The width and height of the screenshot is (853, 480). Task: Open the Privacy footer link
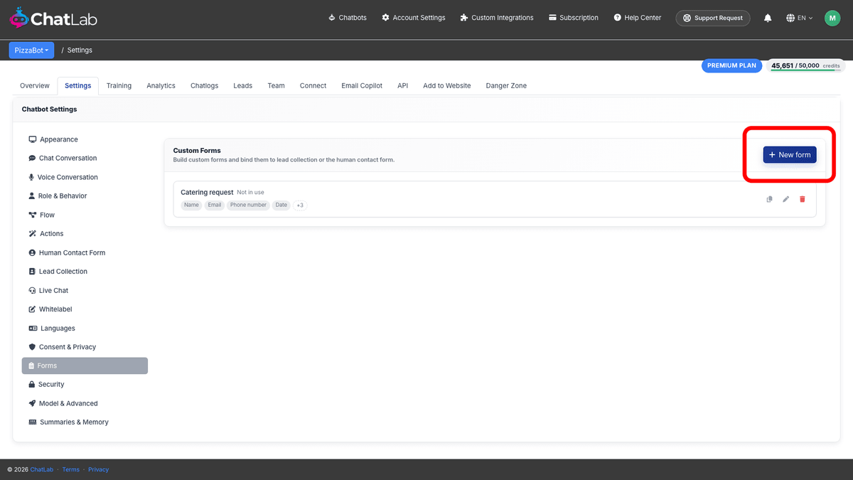[99, 469]
